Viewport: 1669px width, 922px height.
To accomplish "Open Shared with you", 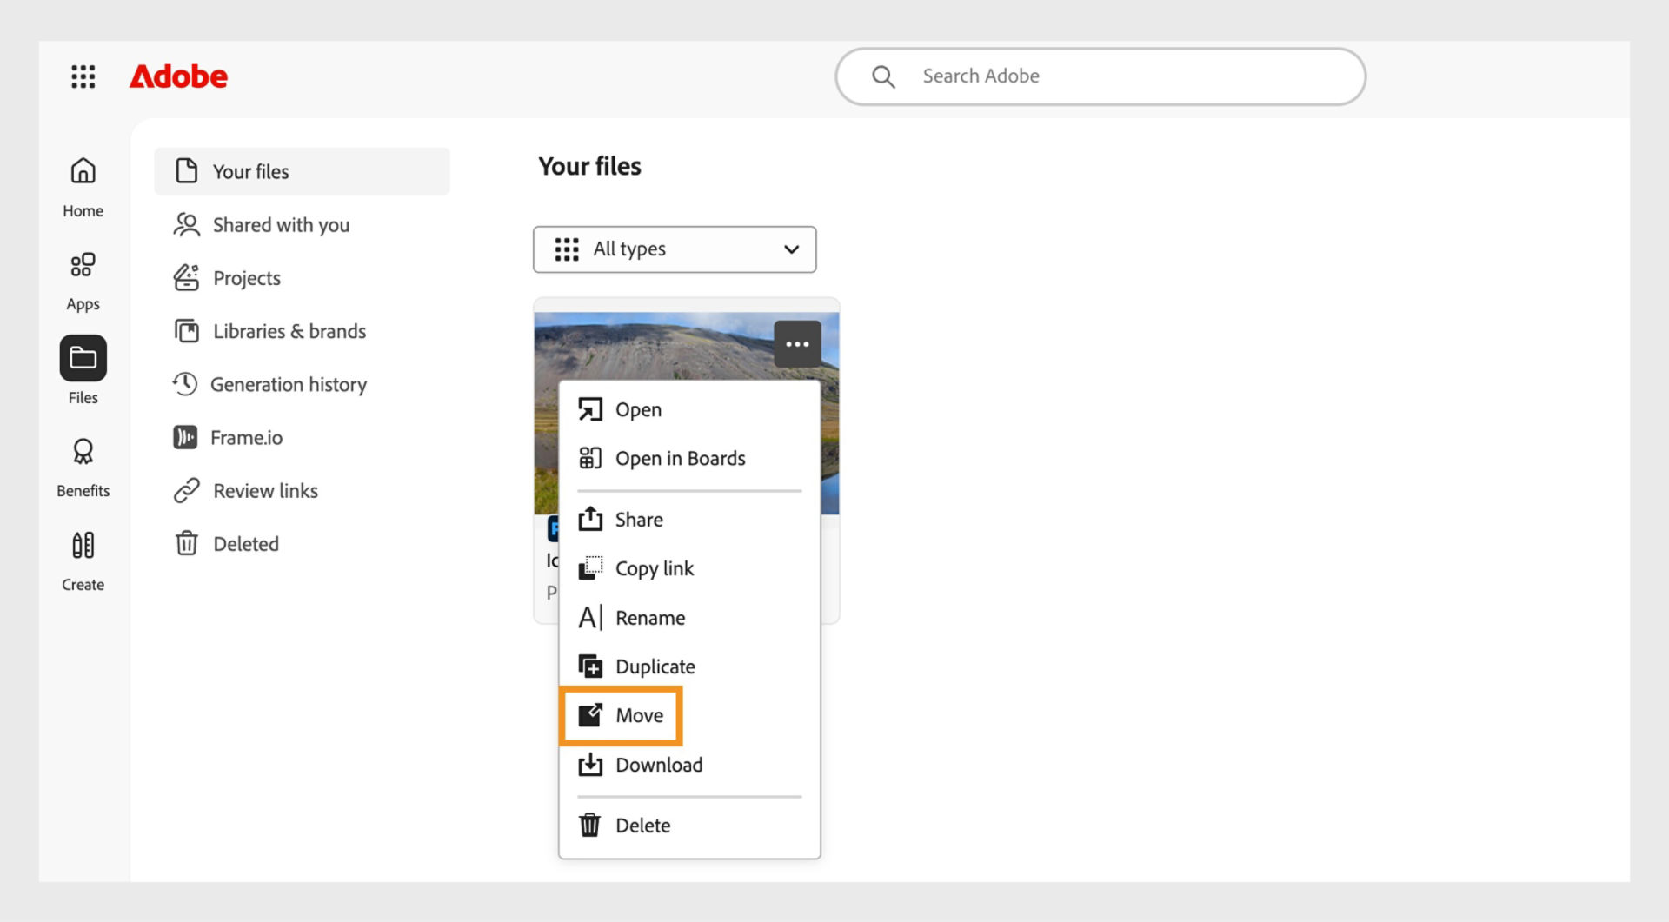I will (x=262, y=225).
